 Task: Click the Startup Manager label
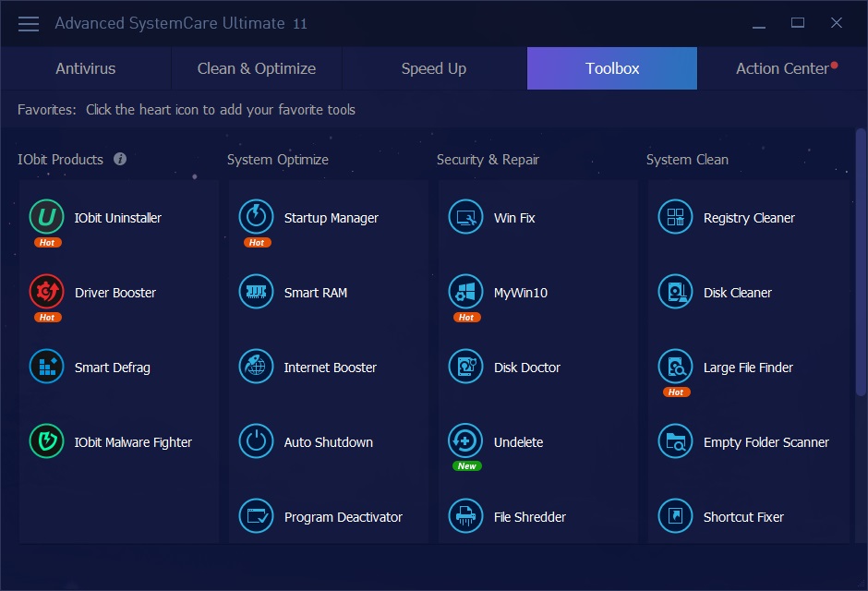click(331, 219)
